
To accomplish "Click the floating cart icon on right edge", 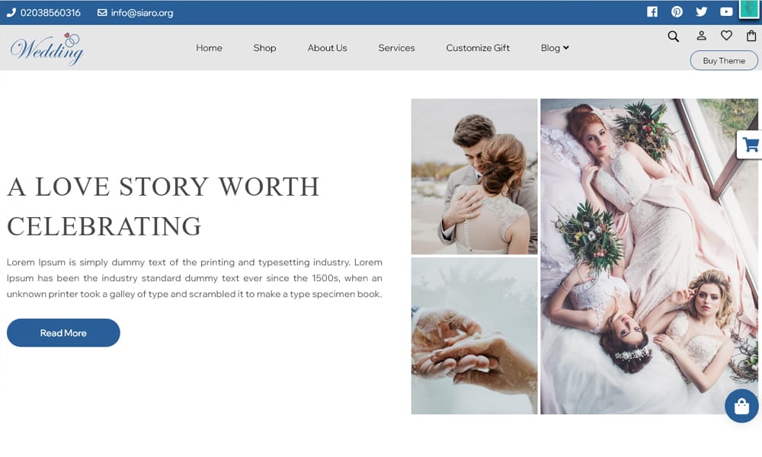I will 751,145.
